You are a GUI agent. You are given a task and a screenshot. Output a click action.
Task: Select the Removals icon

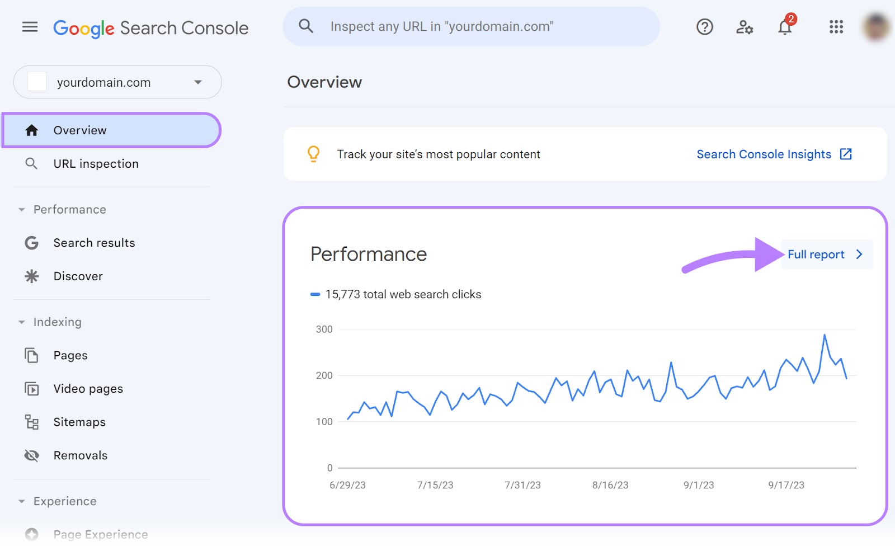(32, 455)
